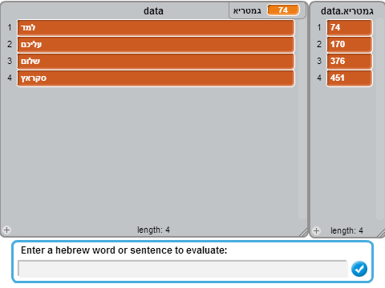This screenshot has height=288, width=385.
Task: Click the גמטריא variable monitor value 74
Action: click(283, 10)
